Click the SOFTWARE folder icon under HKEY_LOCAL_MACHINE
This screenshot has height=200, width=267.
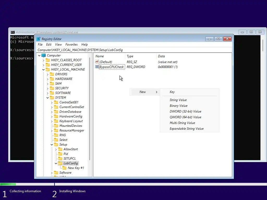point(52,93)
